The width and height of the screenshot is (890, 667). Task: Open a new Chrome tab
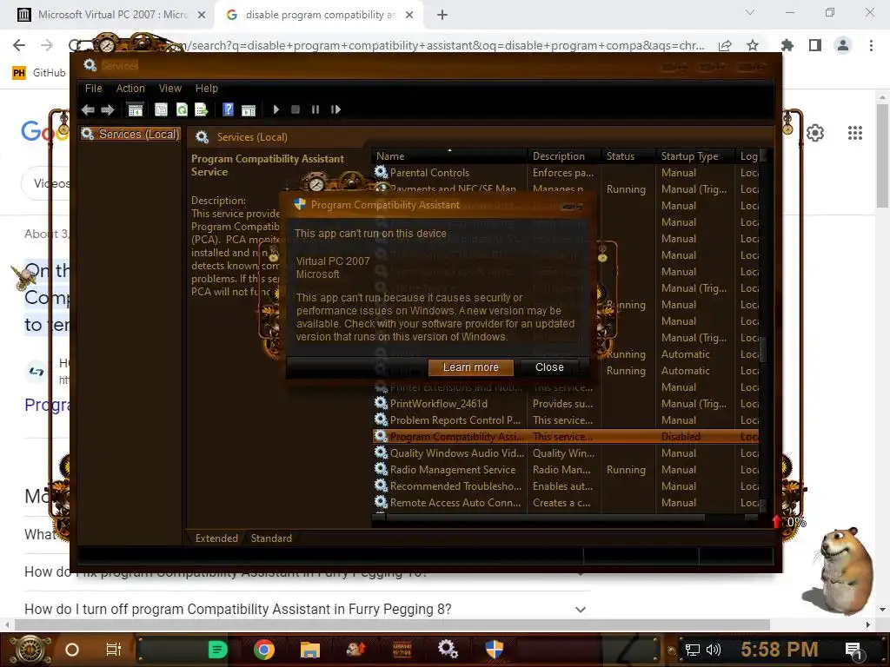coord(442,16)
